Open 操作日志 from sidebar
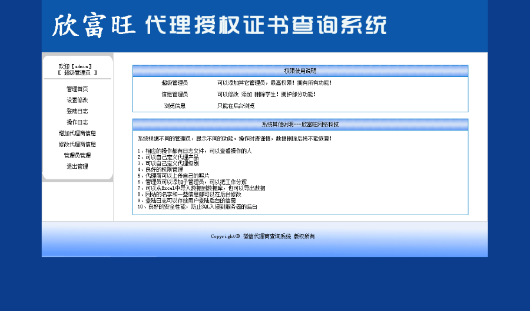The height and width of the screenshot is (311, 530). click(x=77, y=122)
